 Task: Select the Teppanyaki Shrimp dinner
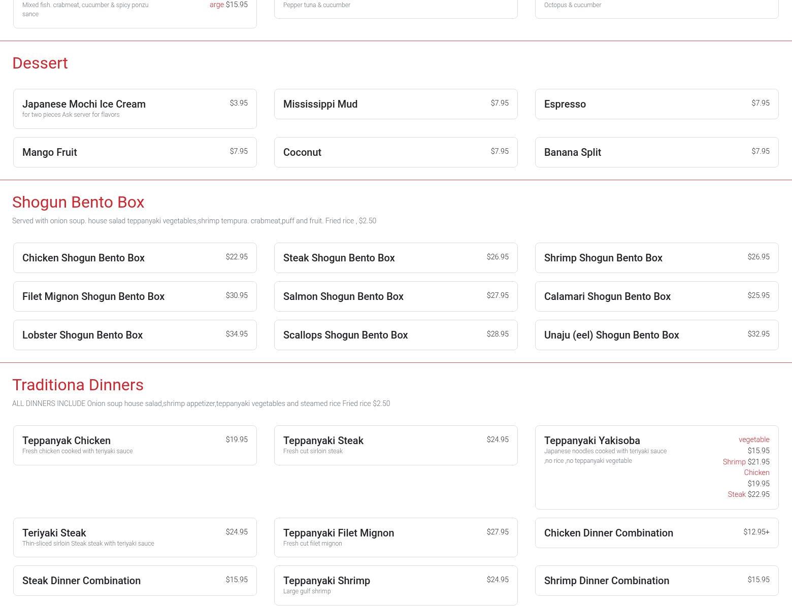[395, 585]
